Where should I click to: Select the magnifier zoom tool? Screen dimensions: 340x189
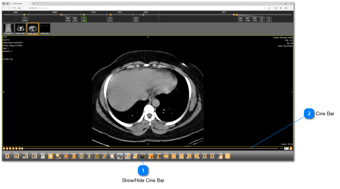(58, 156)
